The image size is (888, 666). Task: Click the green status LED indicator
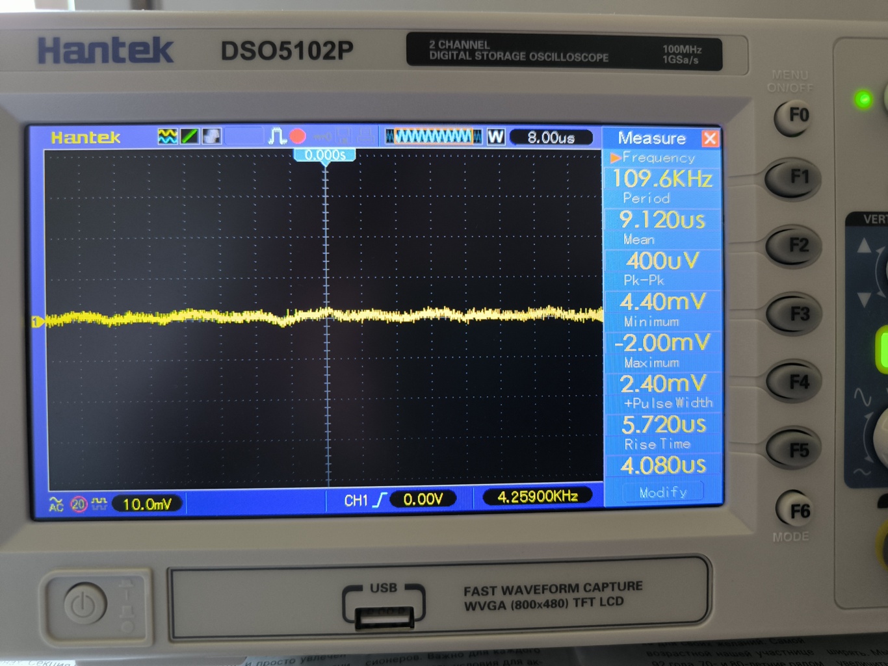point(863,99)
